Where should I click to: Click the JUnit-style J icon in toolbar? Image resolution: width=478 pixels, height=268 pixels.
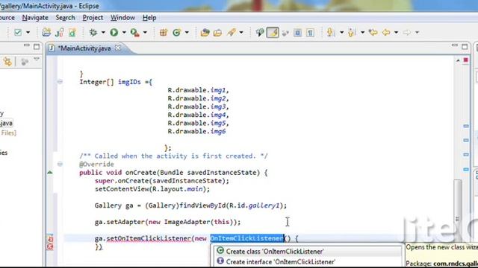coord(59,32)
